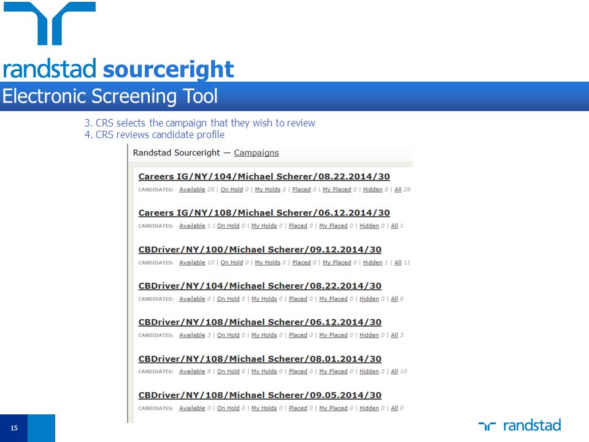The width and height of the screenshot is (589, 442).
Task: View All 3 candidates for CBDriver/NY/108 06.12.2014
Action: point(395,335)
